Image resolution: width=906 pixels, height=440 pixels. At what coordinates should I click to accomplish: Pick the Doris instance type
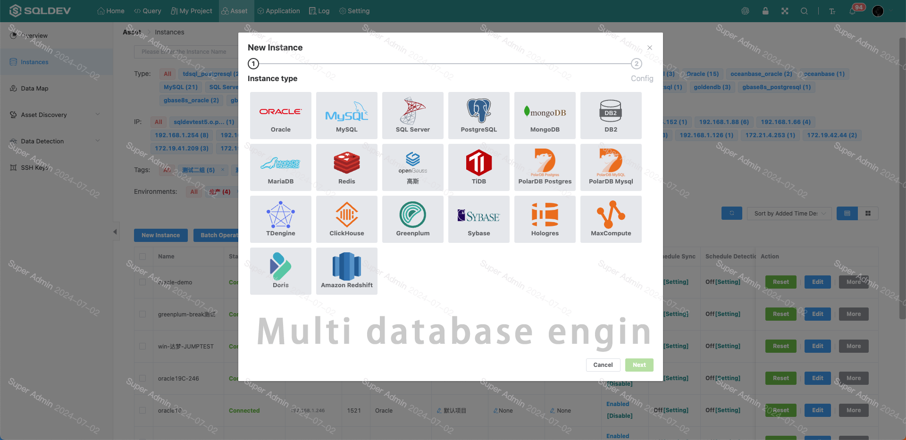point(281,271)
